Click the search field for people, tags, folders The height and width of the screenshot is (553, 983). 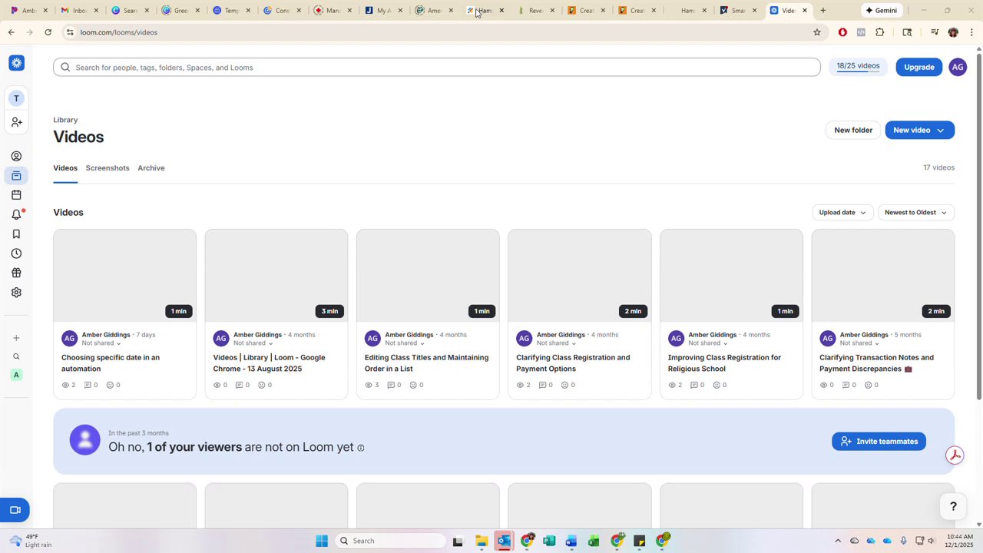click(x=437, y=68)
